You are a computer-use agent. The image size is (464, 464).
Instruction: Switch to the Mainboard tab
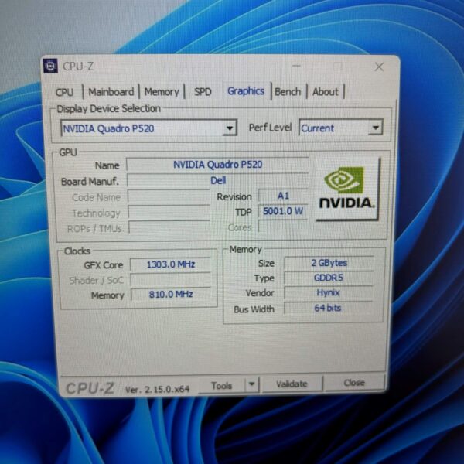click(111, 92)
